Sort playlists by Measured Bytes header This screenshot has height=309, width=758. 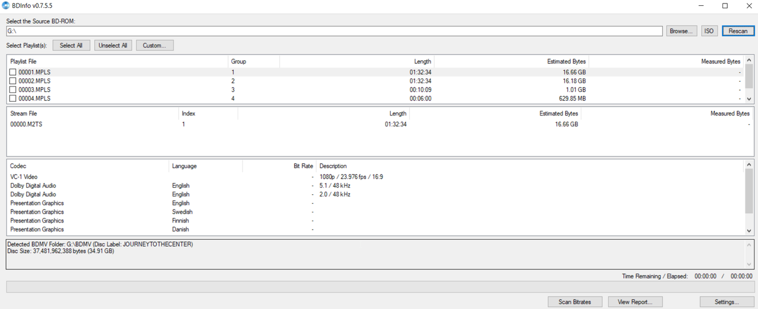666,62
